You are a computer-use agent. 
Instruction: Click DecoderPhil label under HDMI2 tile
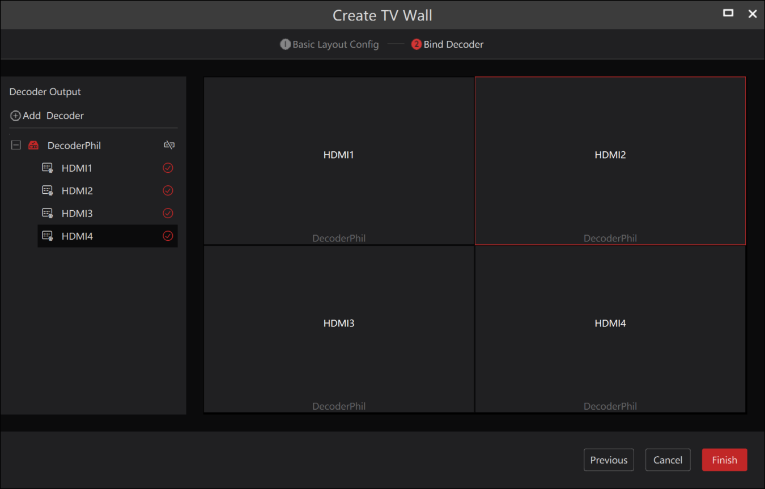pyautogui.click(x=610, y=239)
